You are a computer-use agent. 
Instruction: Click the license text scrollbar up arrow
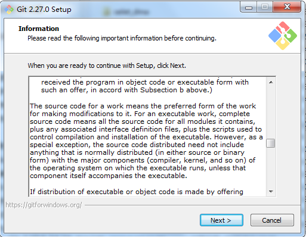point(271,82)
